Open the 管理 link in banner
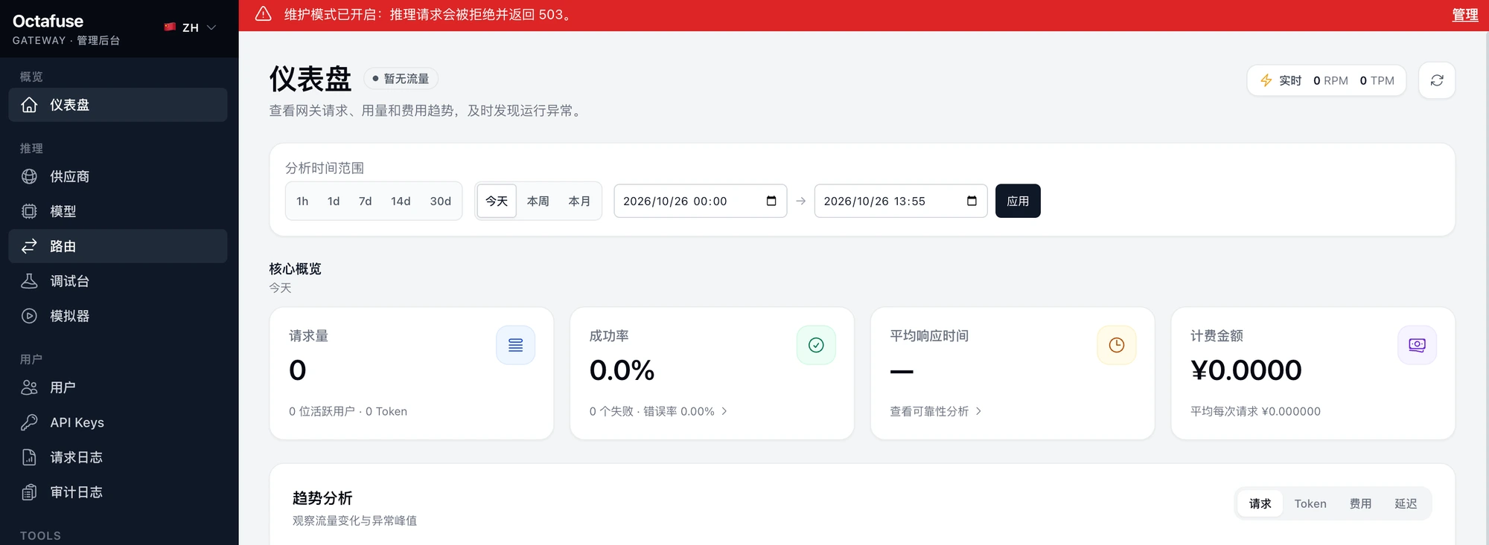Image resolution: width=1489 pixels, height=545 pixels. pyautogui.click(x=1465, y=15)
